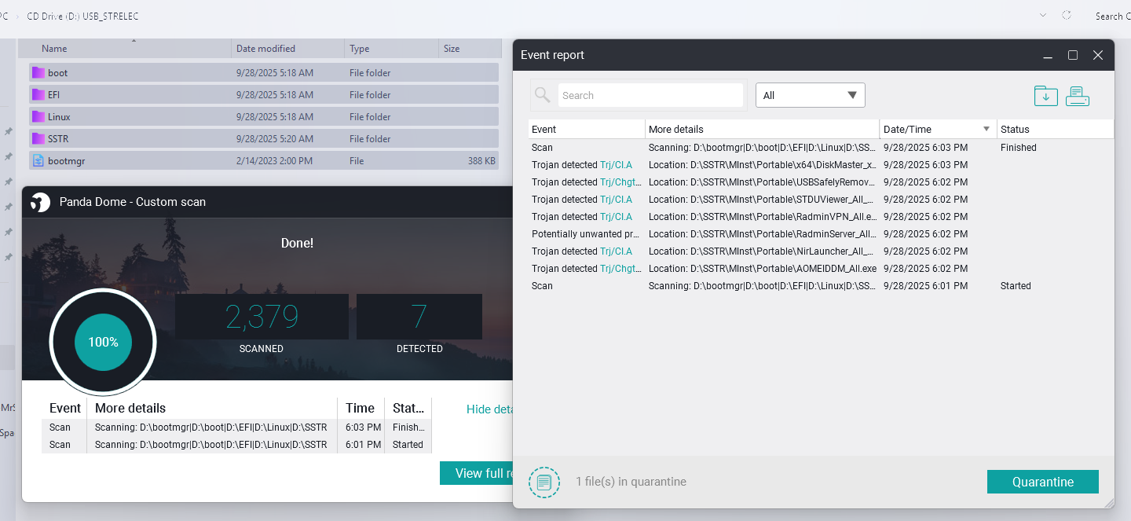The image size is (1131, 521).
Task: Select the Linux folder in Explorer
Action: pyautogui.click(x=264, y=116)
